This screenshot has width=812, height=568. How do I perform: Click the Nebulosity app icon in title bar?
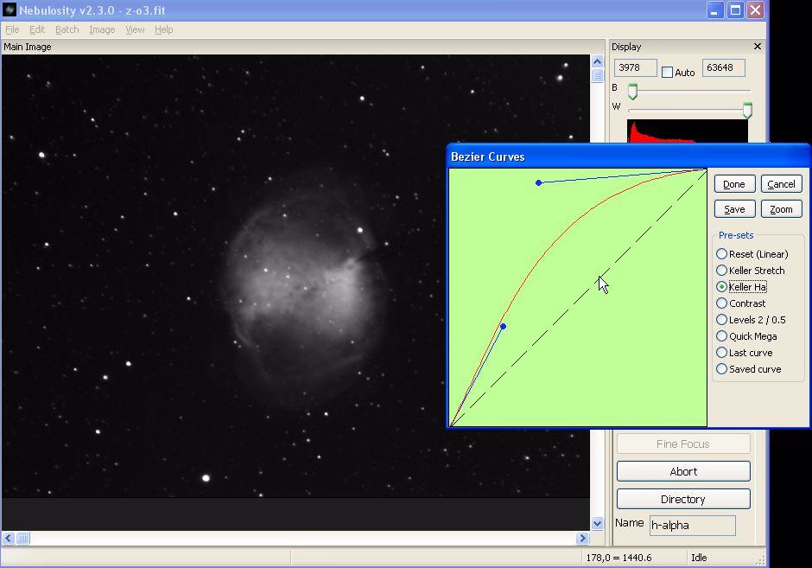coord(10,10)
